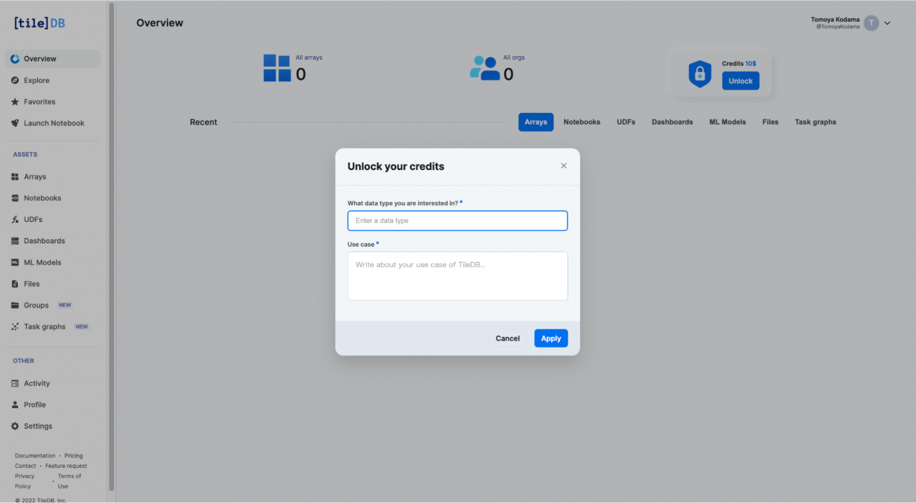Screen dimensions: 916x503
Task: Go to Favorites in the sidebar
Action: [x=52, y=102]
